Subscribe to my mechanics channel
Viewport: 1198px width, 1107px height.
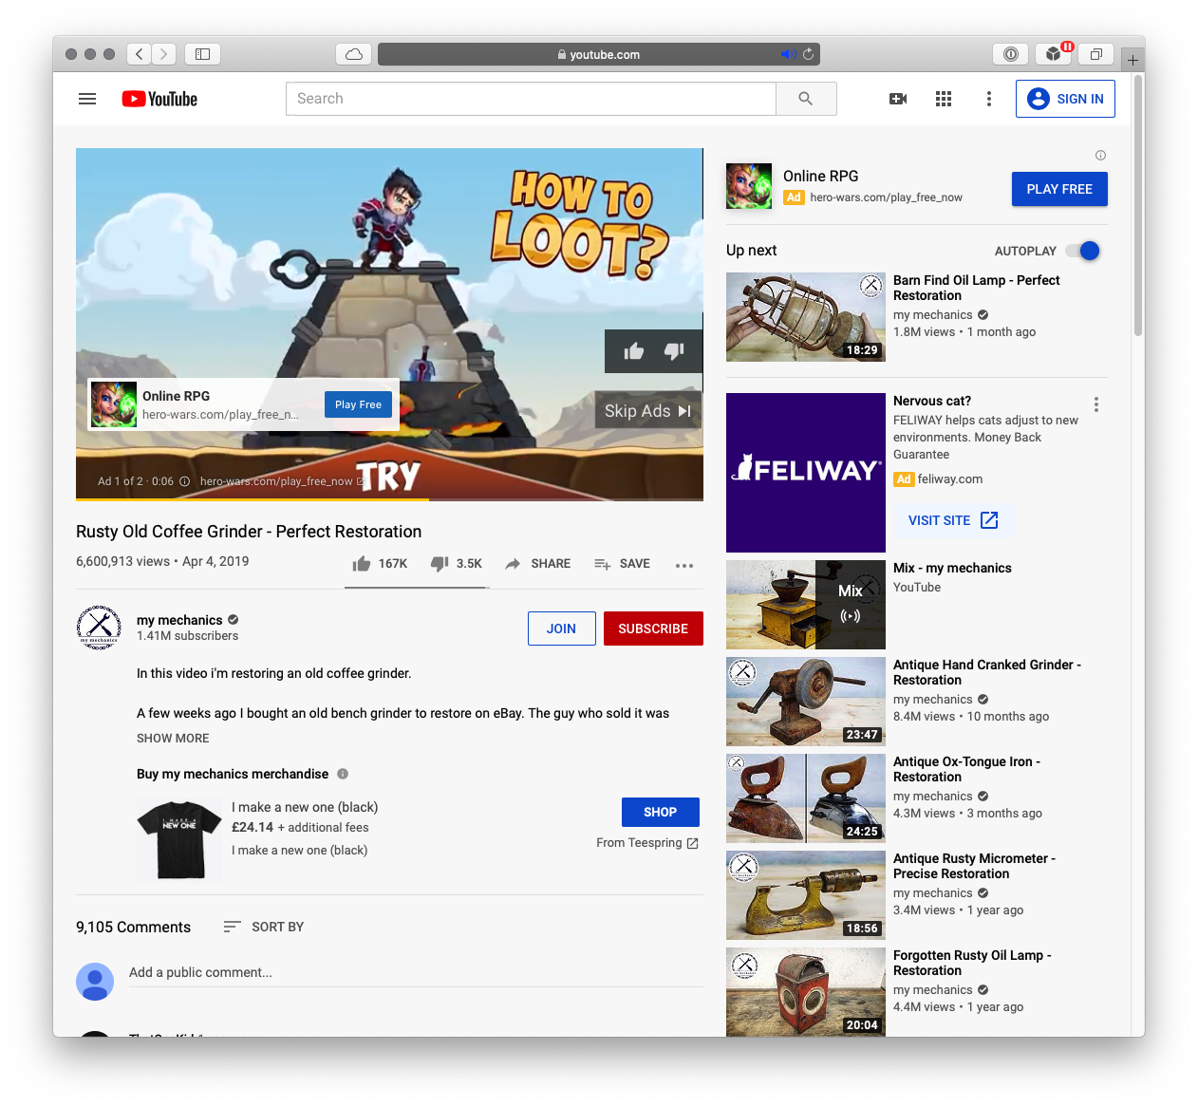coord(653,629)
